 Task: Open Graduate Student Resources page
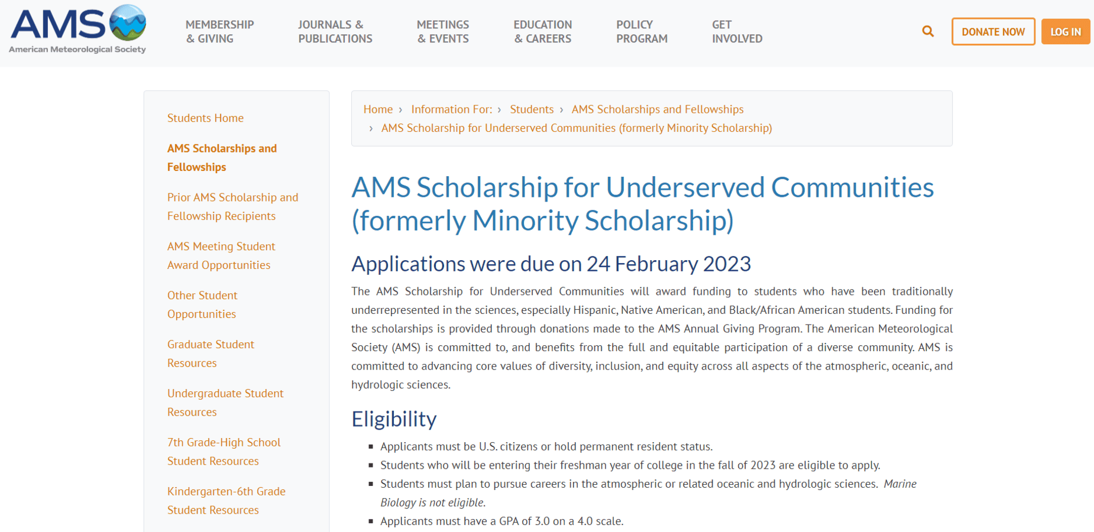(211, 353)
